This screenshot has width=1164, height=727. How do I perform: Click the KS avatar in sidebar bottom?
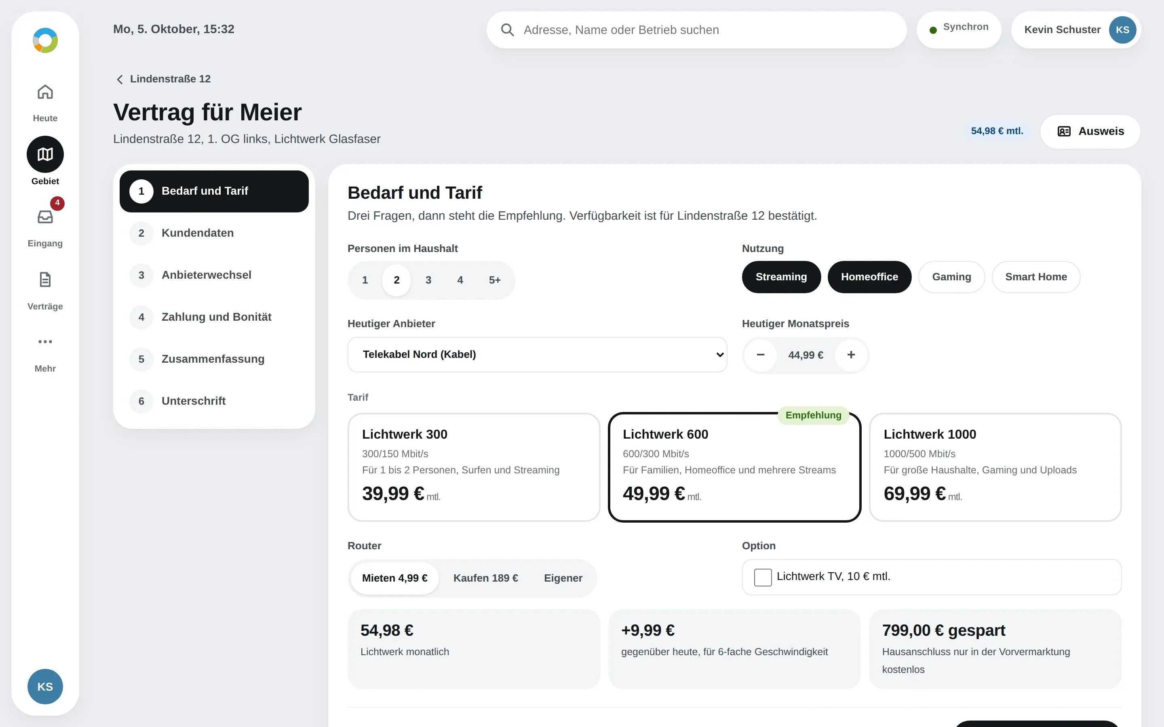(45, 687)
